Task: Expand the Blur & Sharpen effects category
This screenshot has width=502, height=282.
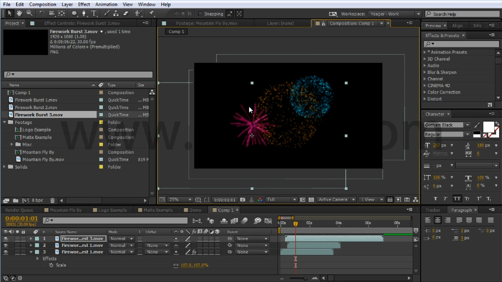Action: pos(425,72)
